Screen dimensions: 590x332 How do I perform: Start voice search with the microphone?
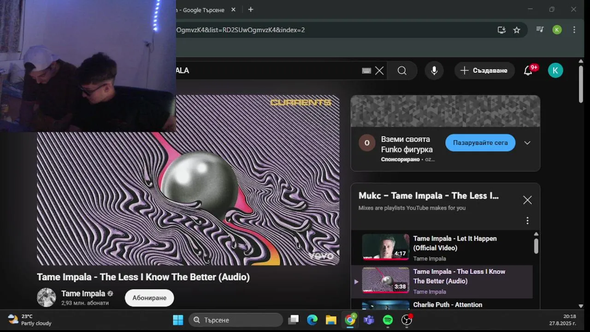[x=434, y=71]
